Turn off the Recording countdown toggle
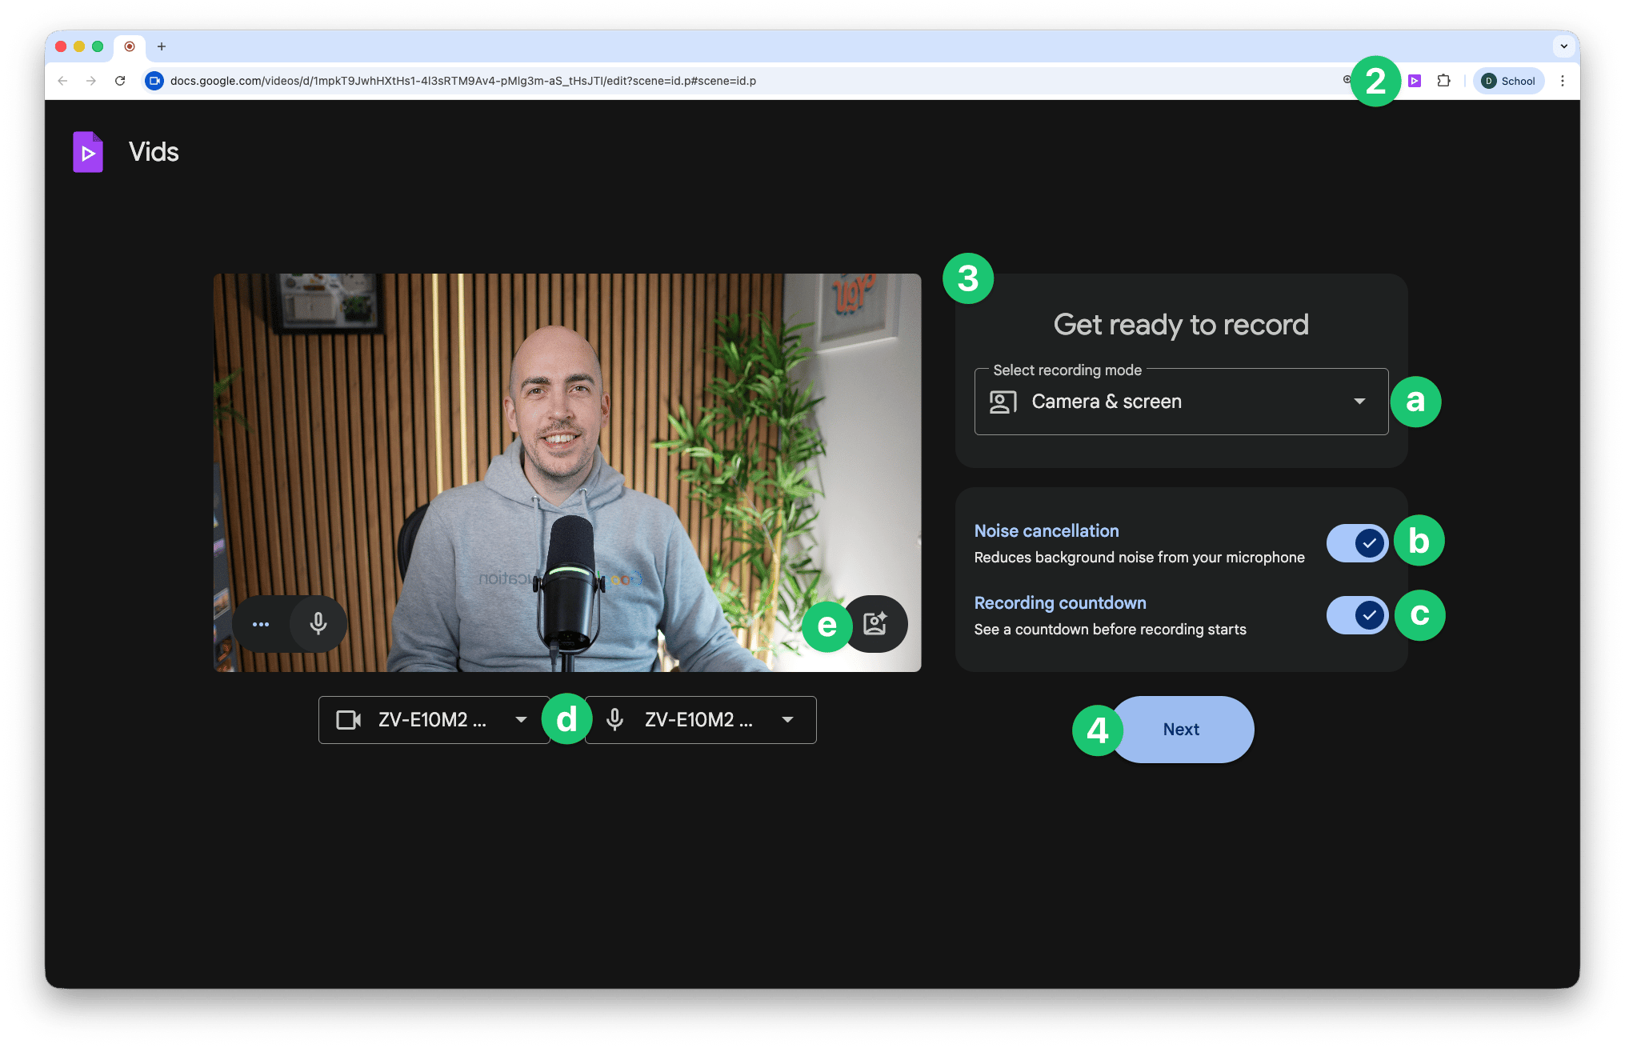 pos(1357,615)
